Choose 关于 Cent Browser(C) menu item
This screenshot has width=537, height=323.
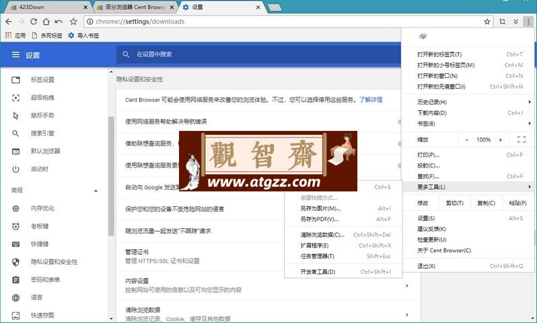point(468,250)
